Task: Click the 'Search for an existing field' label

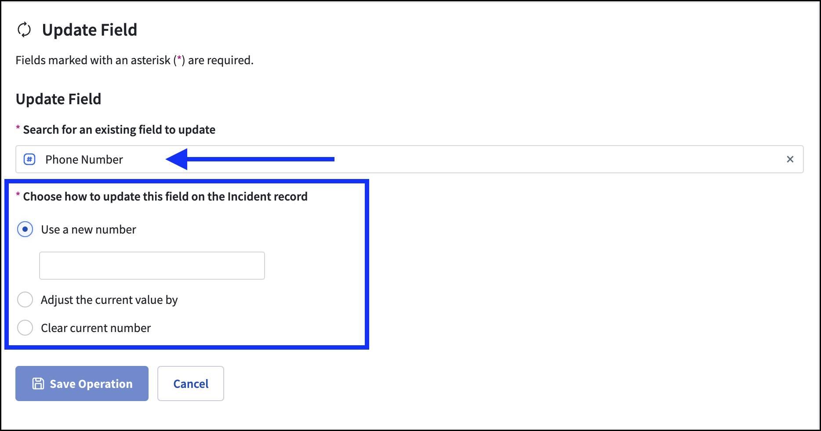Action: click(x=119, y=130)
